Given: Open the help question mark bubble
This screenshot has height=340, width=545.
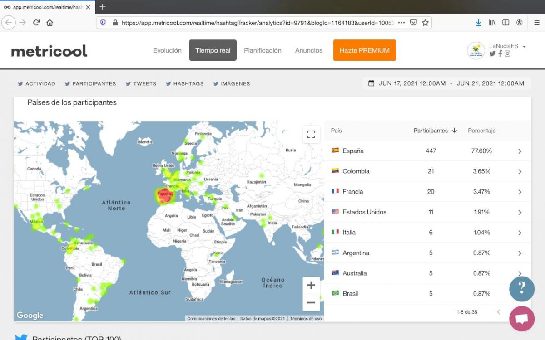Looking at the screenshot, I should click(x=522, y=289).
